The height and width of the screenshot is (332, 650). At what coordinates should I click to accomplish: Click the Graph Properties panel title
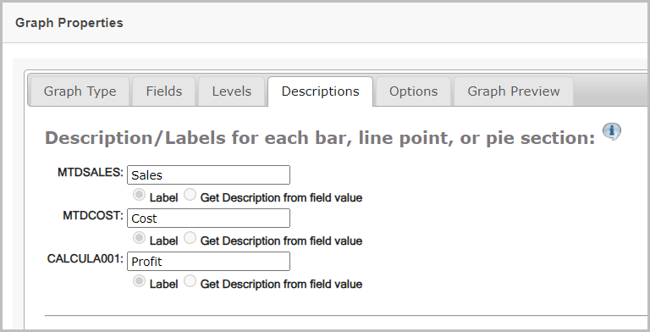[x=69, y=23]
